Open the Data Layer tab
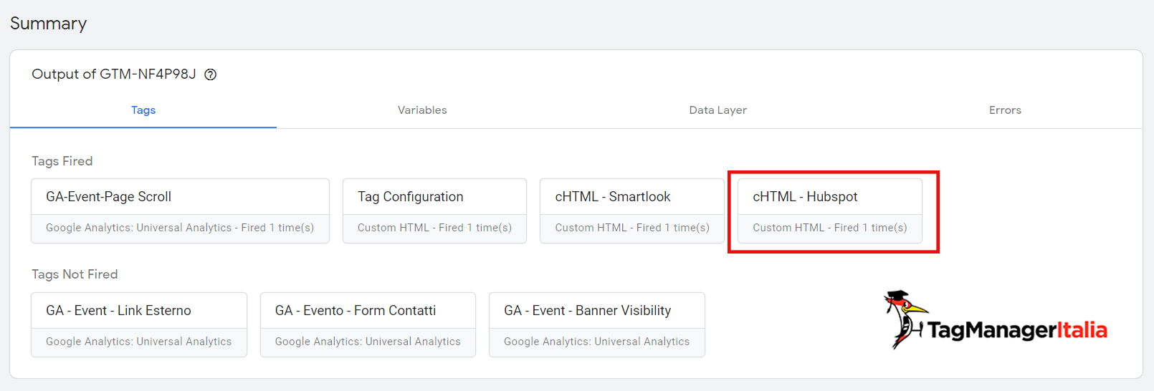The width and height of the screenshot is (1154, 391). pyautogui.click(x=717, y=110)
